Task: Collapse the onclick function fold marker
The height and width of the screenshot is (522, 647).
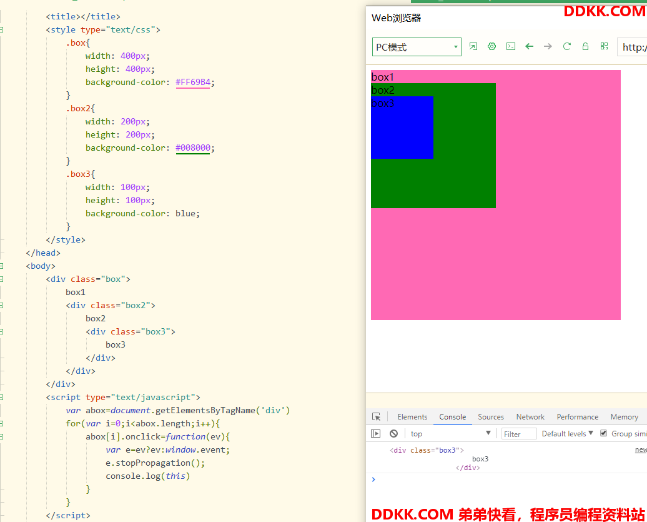Action: [2, 436]
